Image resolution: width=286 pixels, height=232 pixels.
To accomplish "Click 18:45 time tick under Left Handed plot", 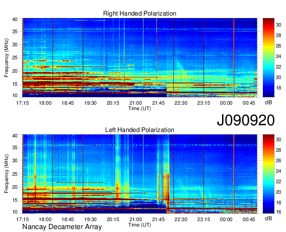I will (x=68, y=219).
